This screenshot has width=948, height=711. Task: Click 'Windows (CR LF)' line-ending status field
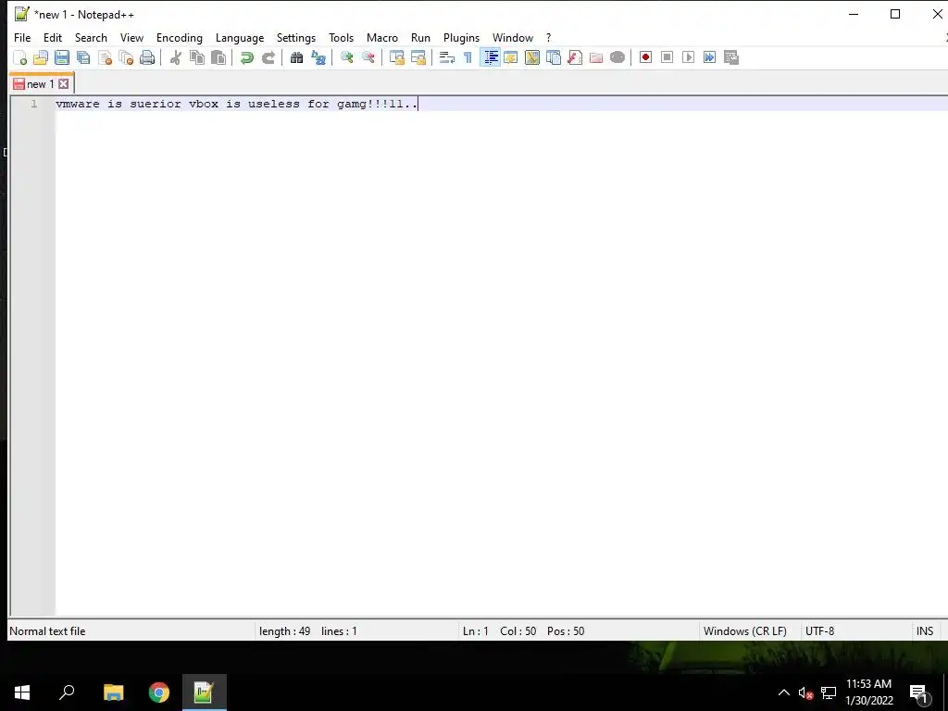coord(745,631)
